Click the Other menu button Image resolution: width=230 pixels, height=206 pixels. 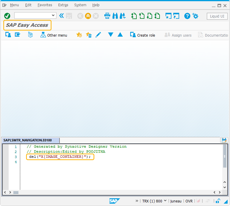point(54,35)
